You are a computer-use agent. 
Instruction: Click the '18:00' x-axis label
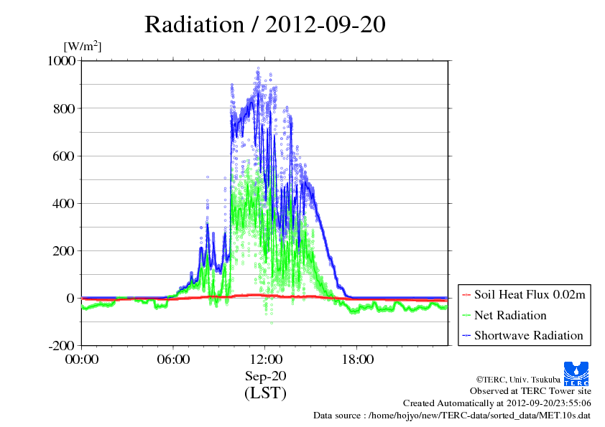coord(357,360)
